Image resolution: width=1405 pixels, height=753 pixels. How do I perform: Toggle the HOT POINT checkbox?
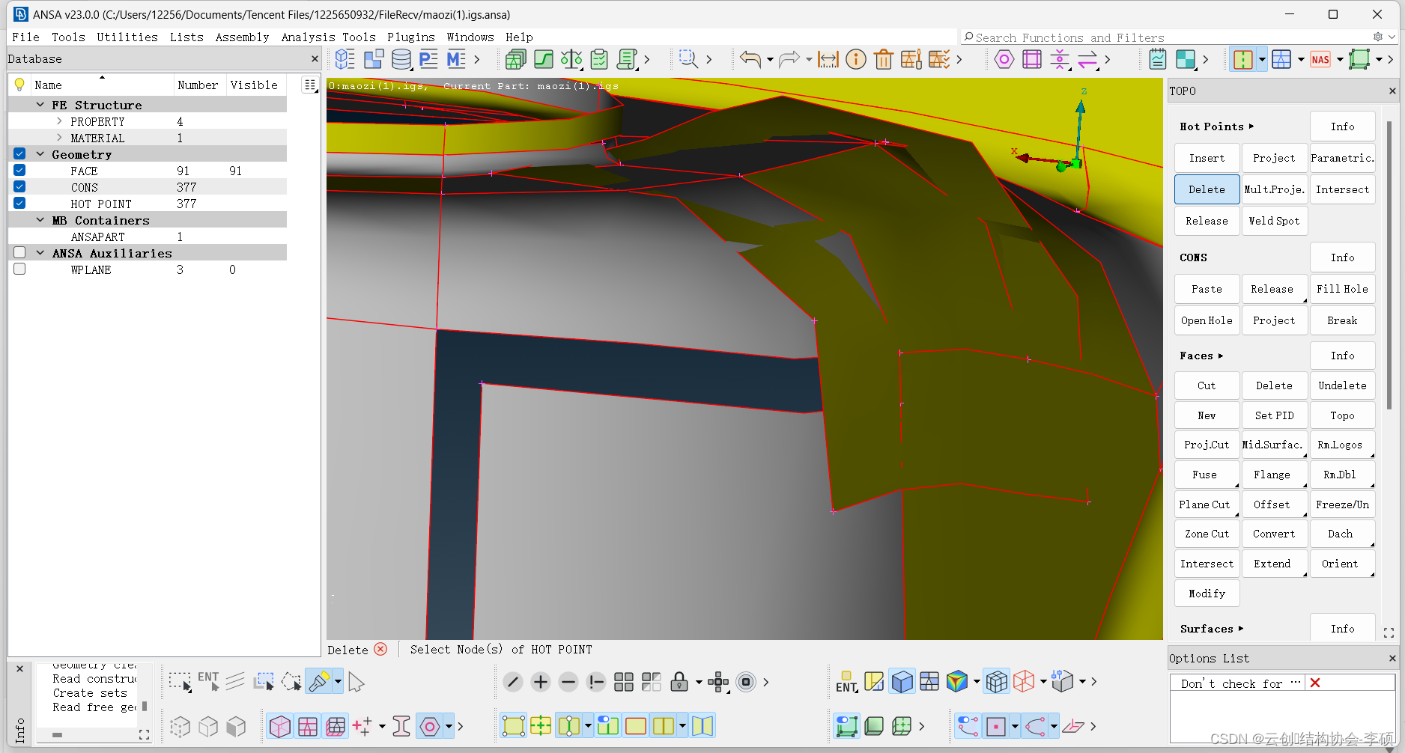[19, 204]
